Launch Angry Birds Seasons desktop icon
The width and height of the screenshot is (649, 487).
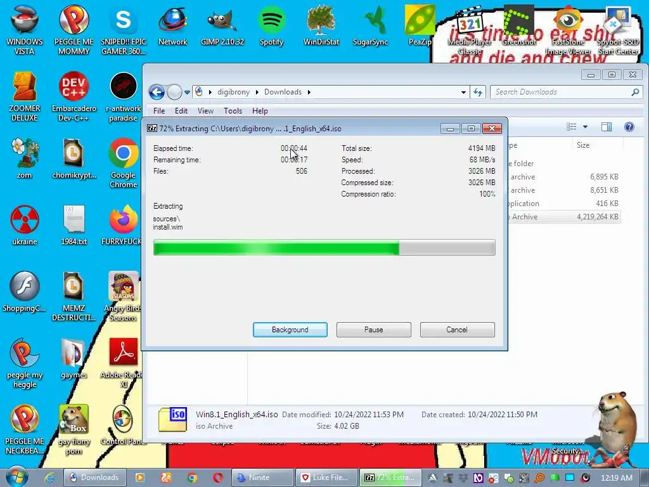pyautogui.click(x=124, y=295)
